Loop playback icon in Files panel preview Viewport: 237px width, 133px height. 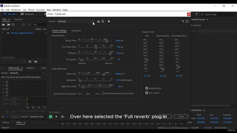coord(30,62)
